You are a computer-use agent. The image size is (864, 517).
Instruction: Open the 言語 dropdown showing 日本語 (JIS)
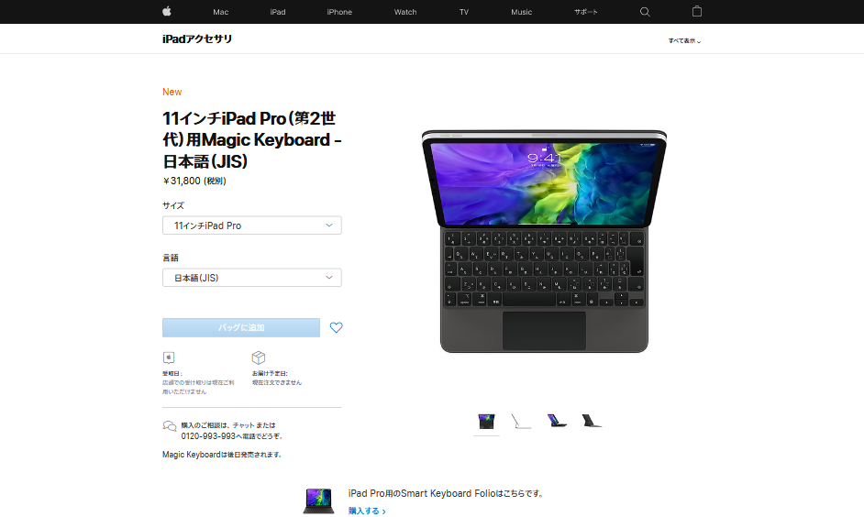pyautogui.click(x=252, y=278)
